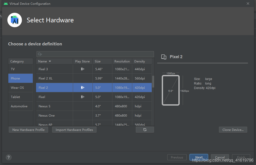Click the search magnifier icon

coord(39,54)
